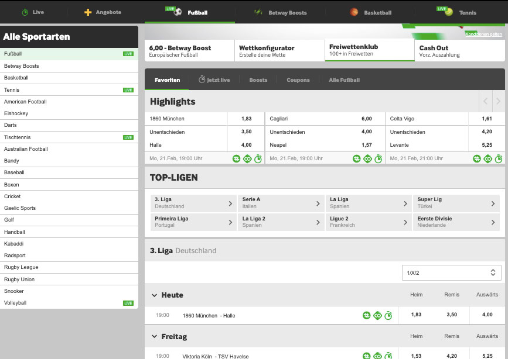Click bet builder icon in 1860 München - Halle row
The width and height of the screenshot is (508, 359).
pos(366,315)
